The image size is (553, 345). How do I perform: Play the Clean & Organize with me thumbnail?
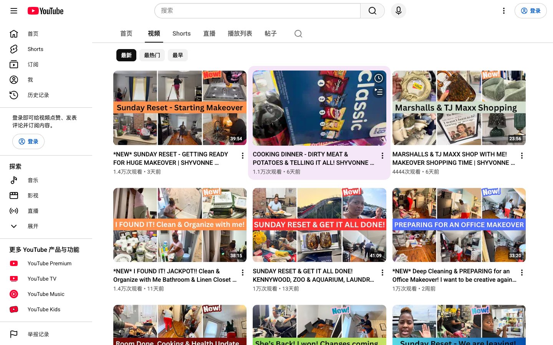click(x=180, y=225)
